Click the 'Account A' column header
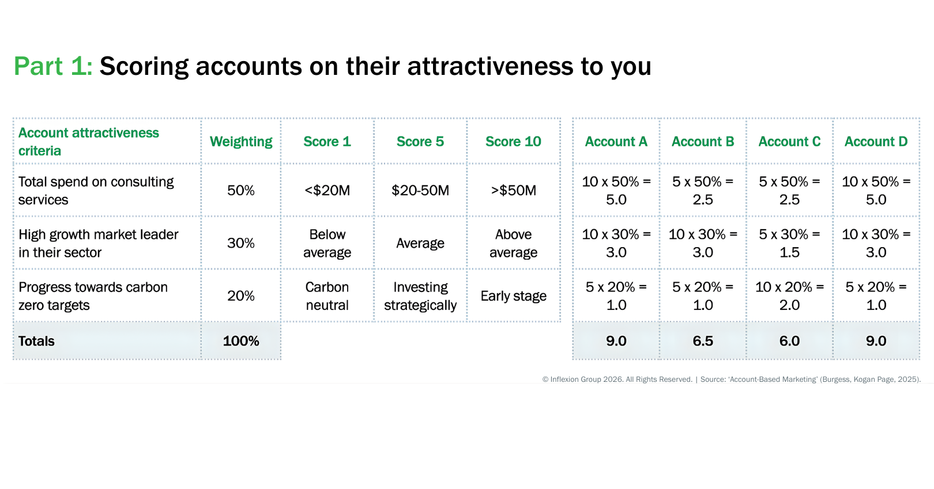This screenshot has height=489, width=934. 616,142
